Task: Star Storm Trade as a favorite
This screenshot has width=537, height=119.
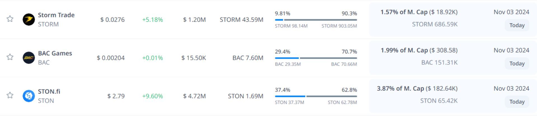Action: click(x=10, y=19)
